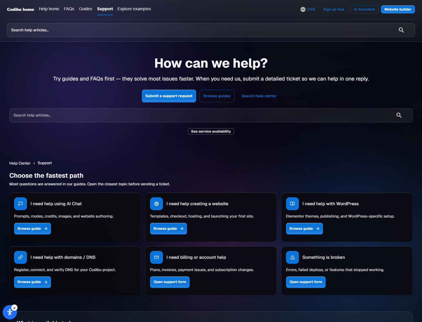This screenshot has width=422, height=322.
Task: Open the Guides nav item
Action: coord(86,9)
